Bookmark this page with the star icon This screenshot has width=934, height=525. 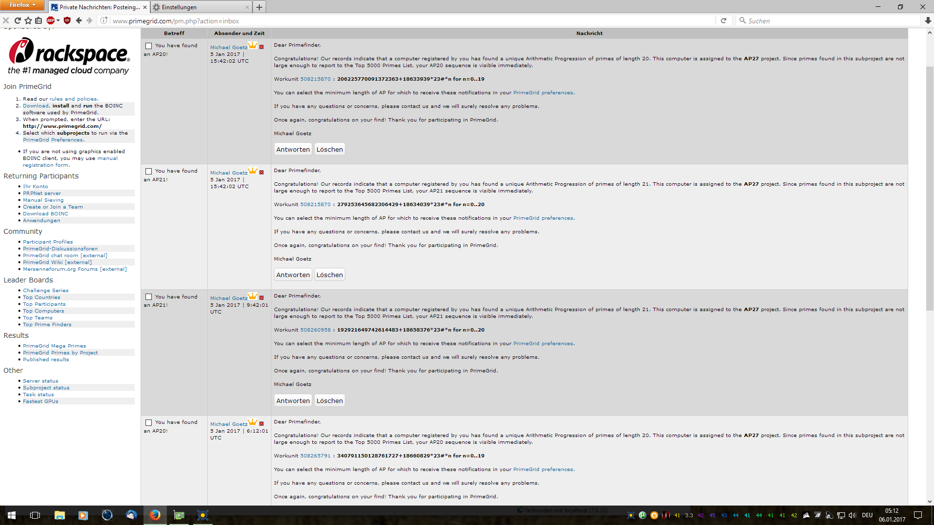point(28,20)
